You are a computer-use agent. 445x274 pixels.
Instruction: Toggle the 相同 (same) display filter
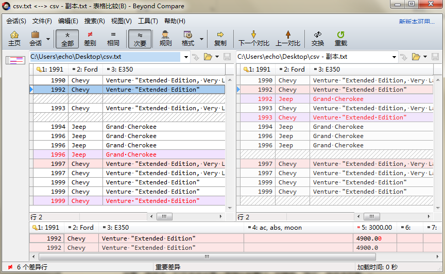(x=113, y=39)
